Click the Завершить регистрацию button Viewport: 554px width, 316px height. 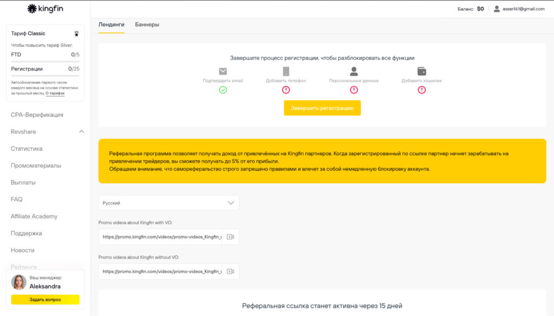322,108
